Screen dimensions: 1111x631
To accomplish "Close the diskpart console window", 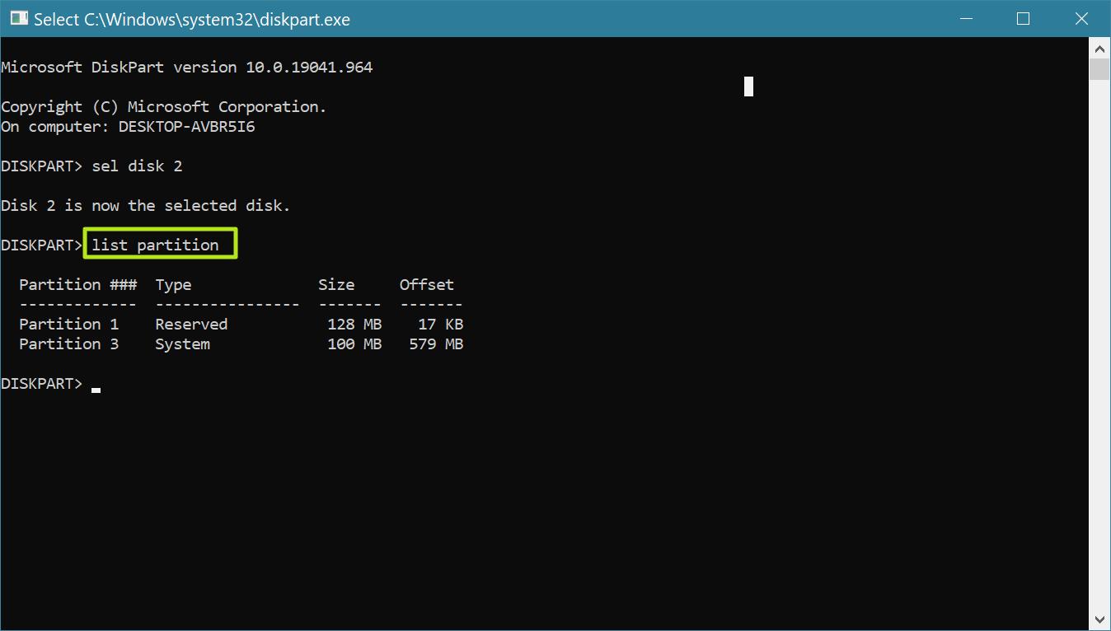I will point(1081,18).
